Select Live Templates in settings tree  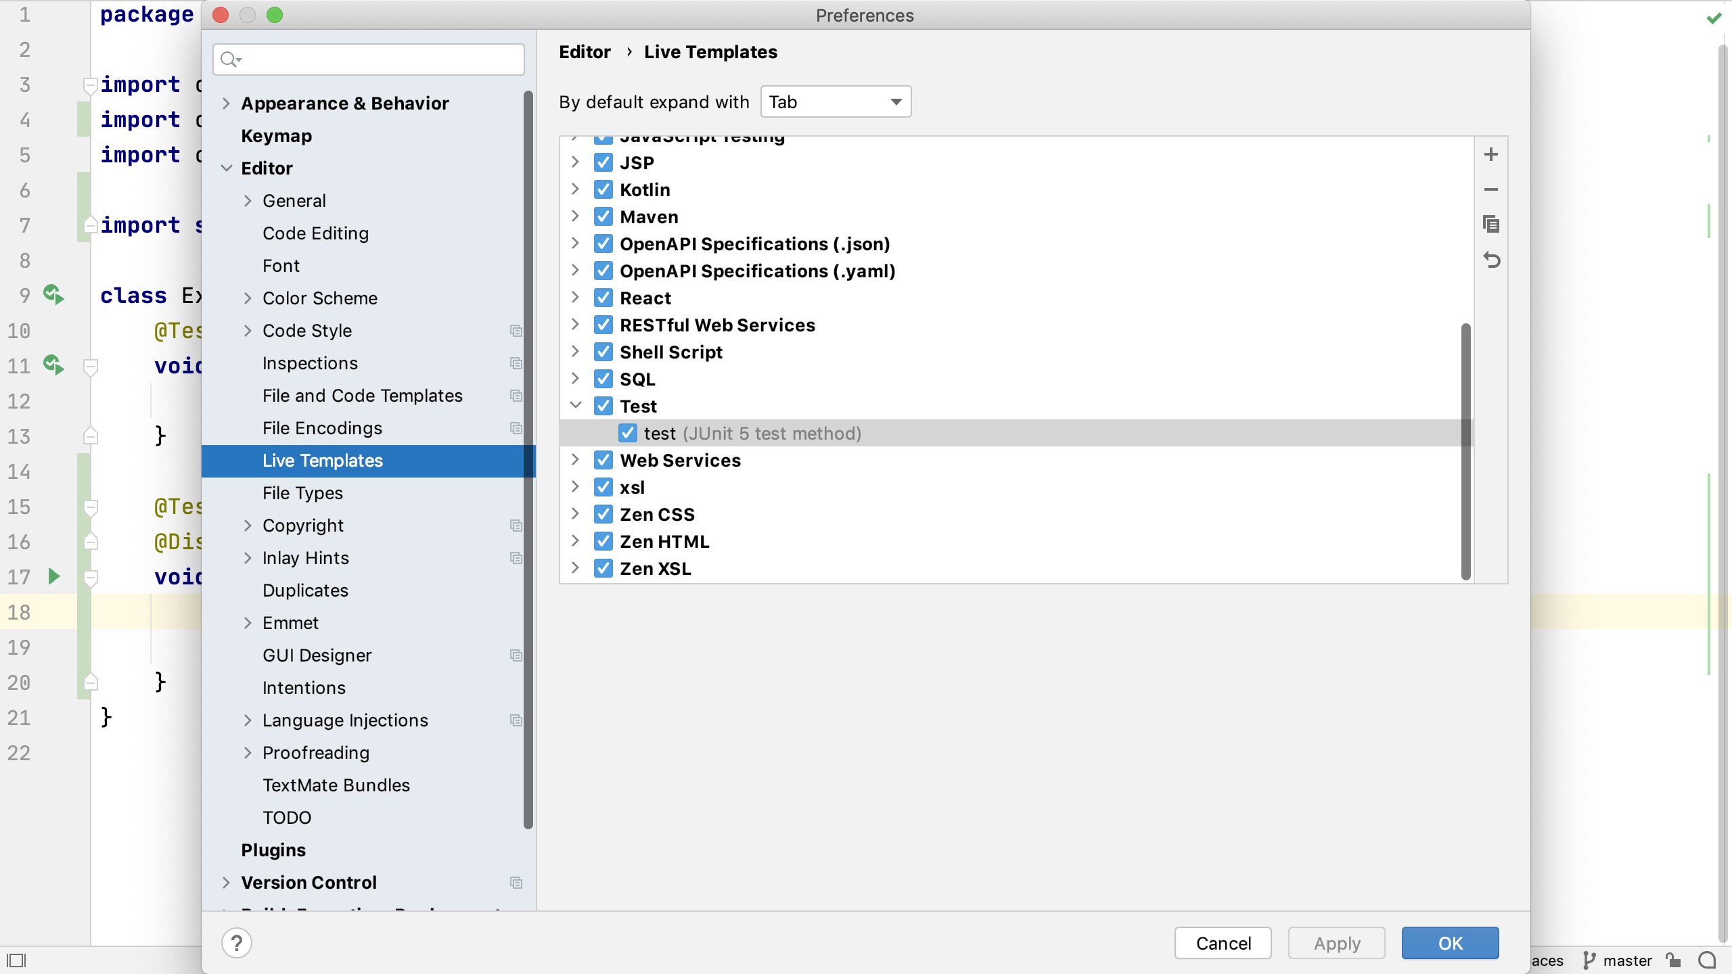[369, 461]
